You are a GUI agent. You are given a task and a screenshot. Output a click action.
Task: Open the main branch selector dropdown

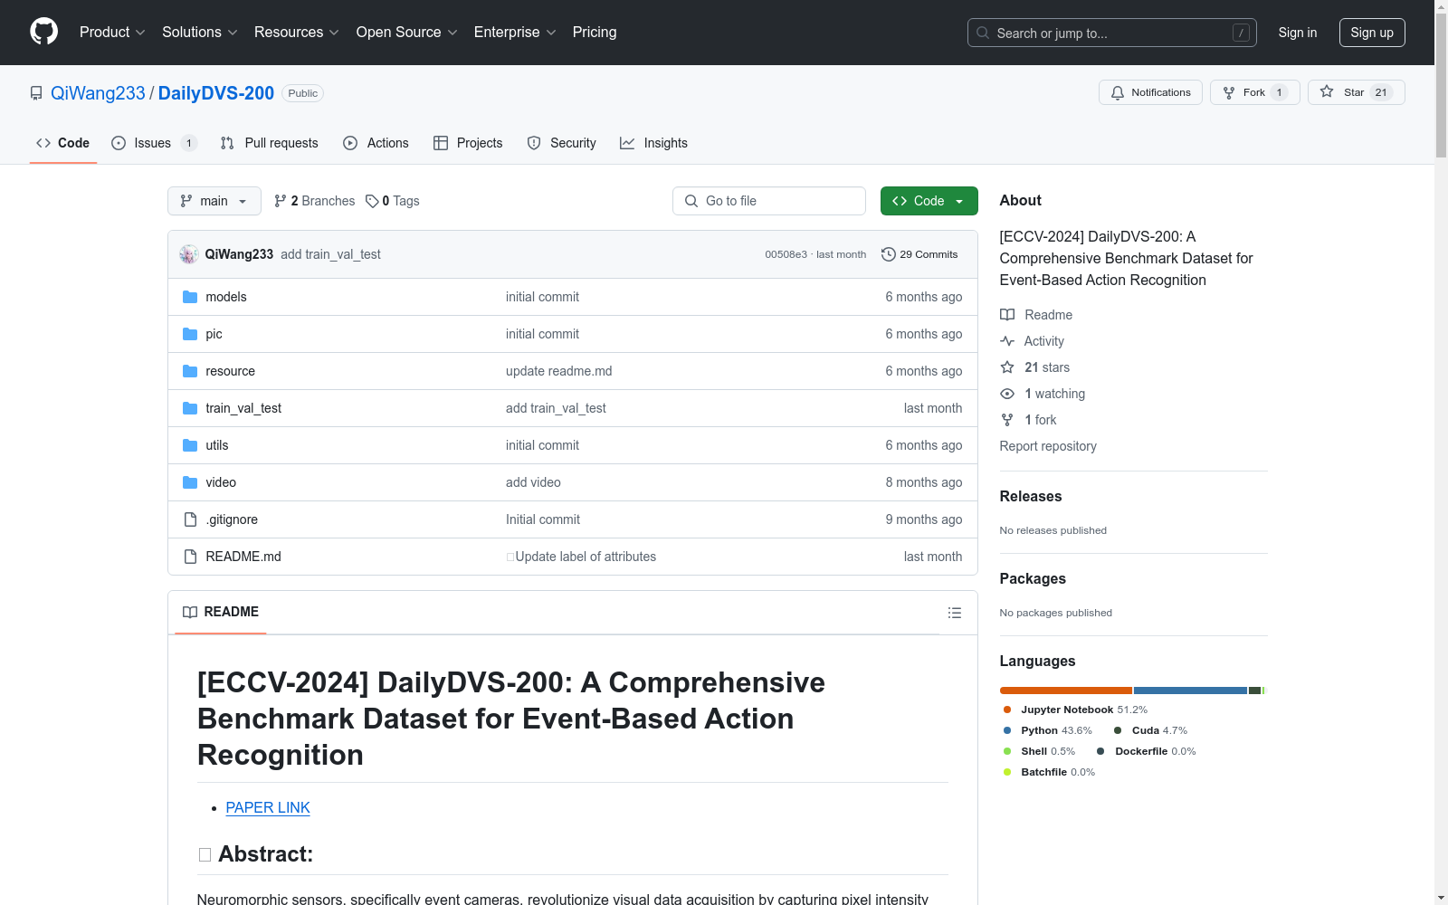click(x=214, y=201)
